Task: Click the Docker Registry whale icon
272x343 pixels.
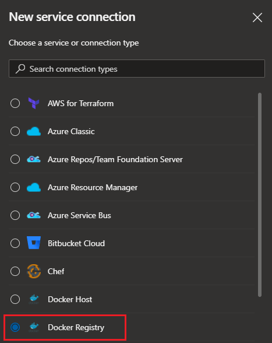Action: pos(34,327)
